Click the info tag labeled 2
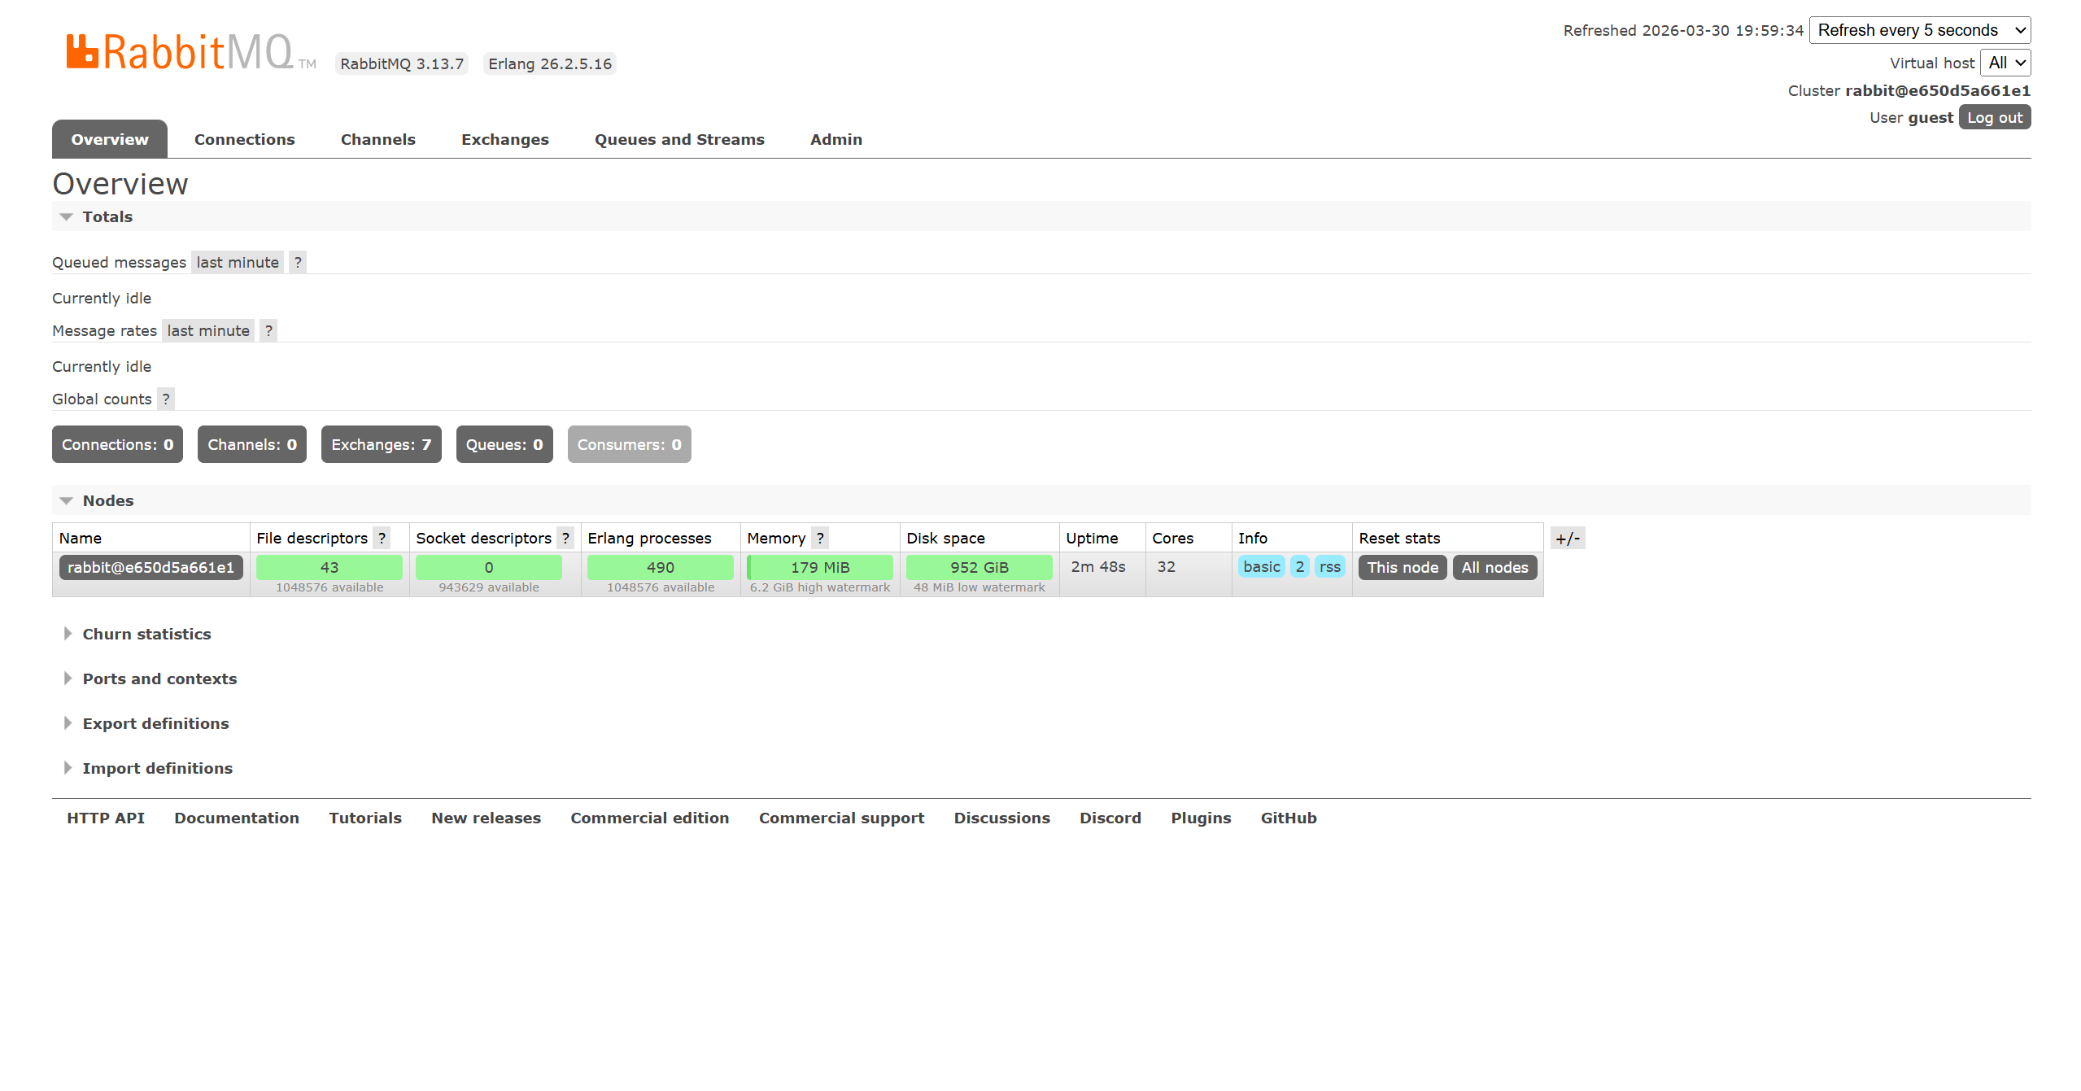The image size is (2081, 1091). coord(1300,566)
